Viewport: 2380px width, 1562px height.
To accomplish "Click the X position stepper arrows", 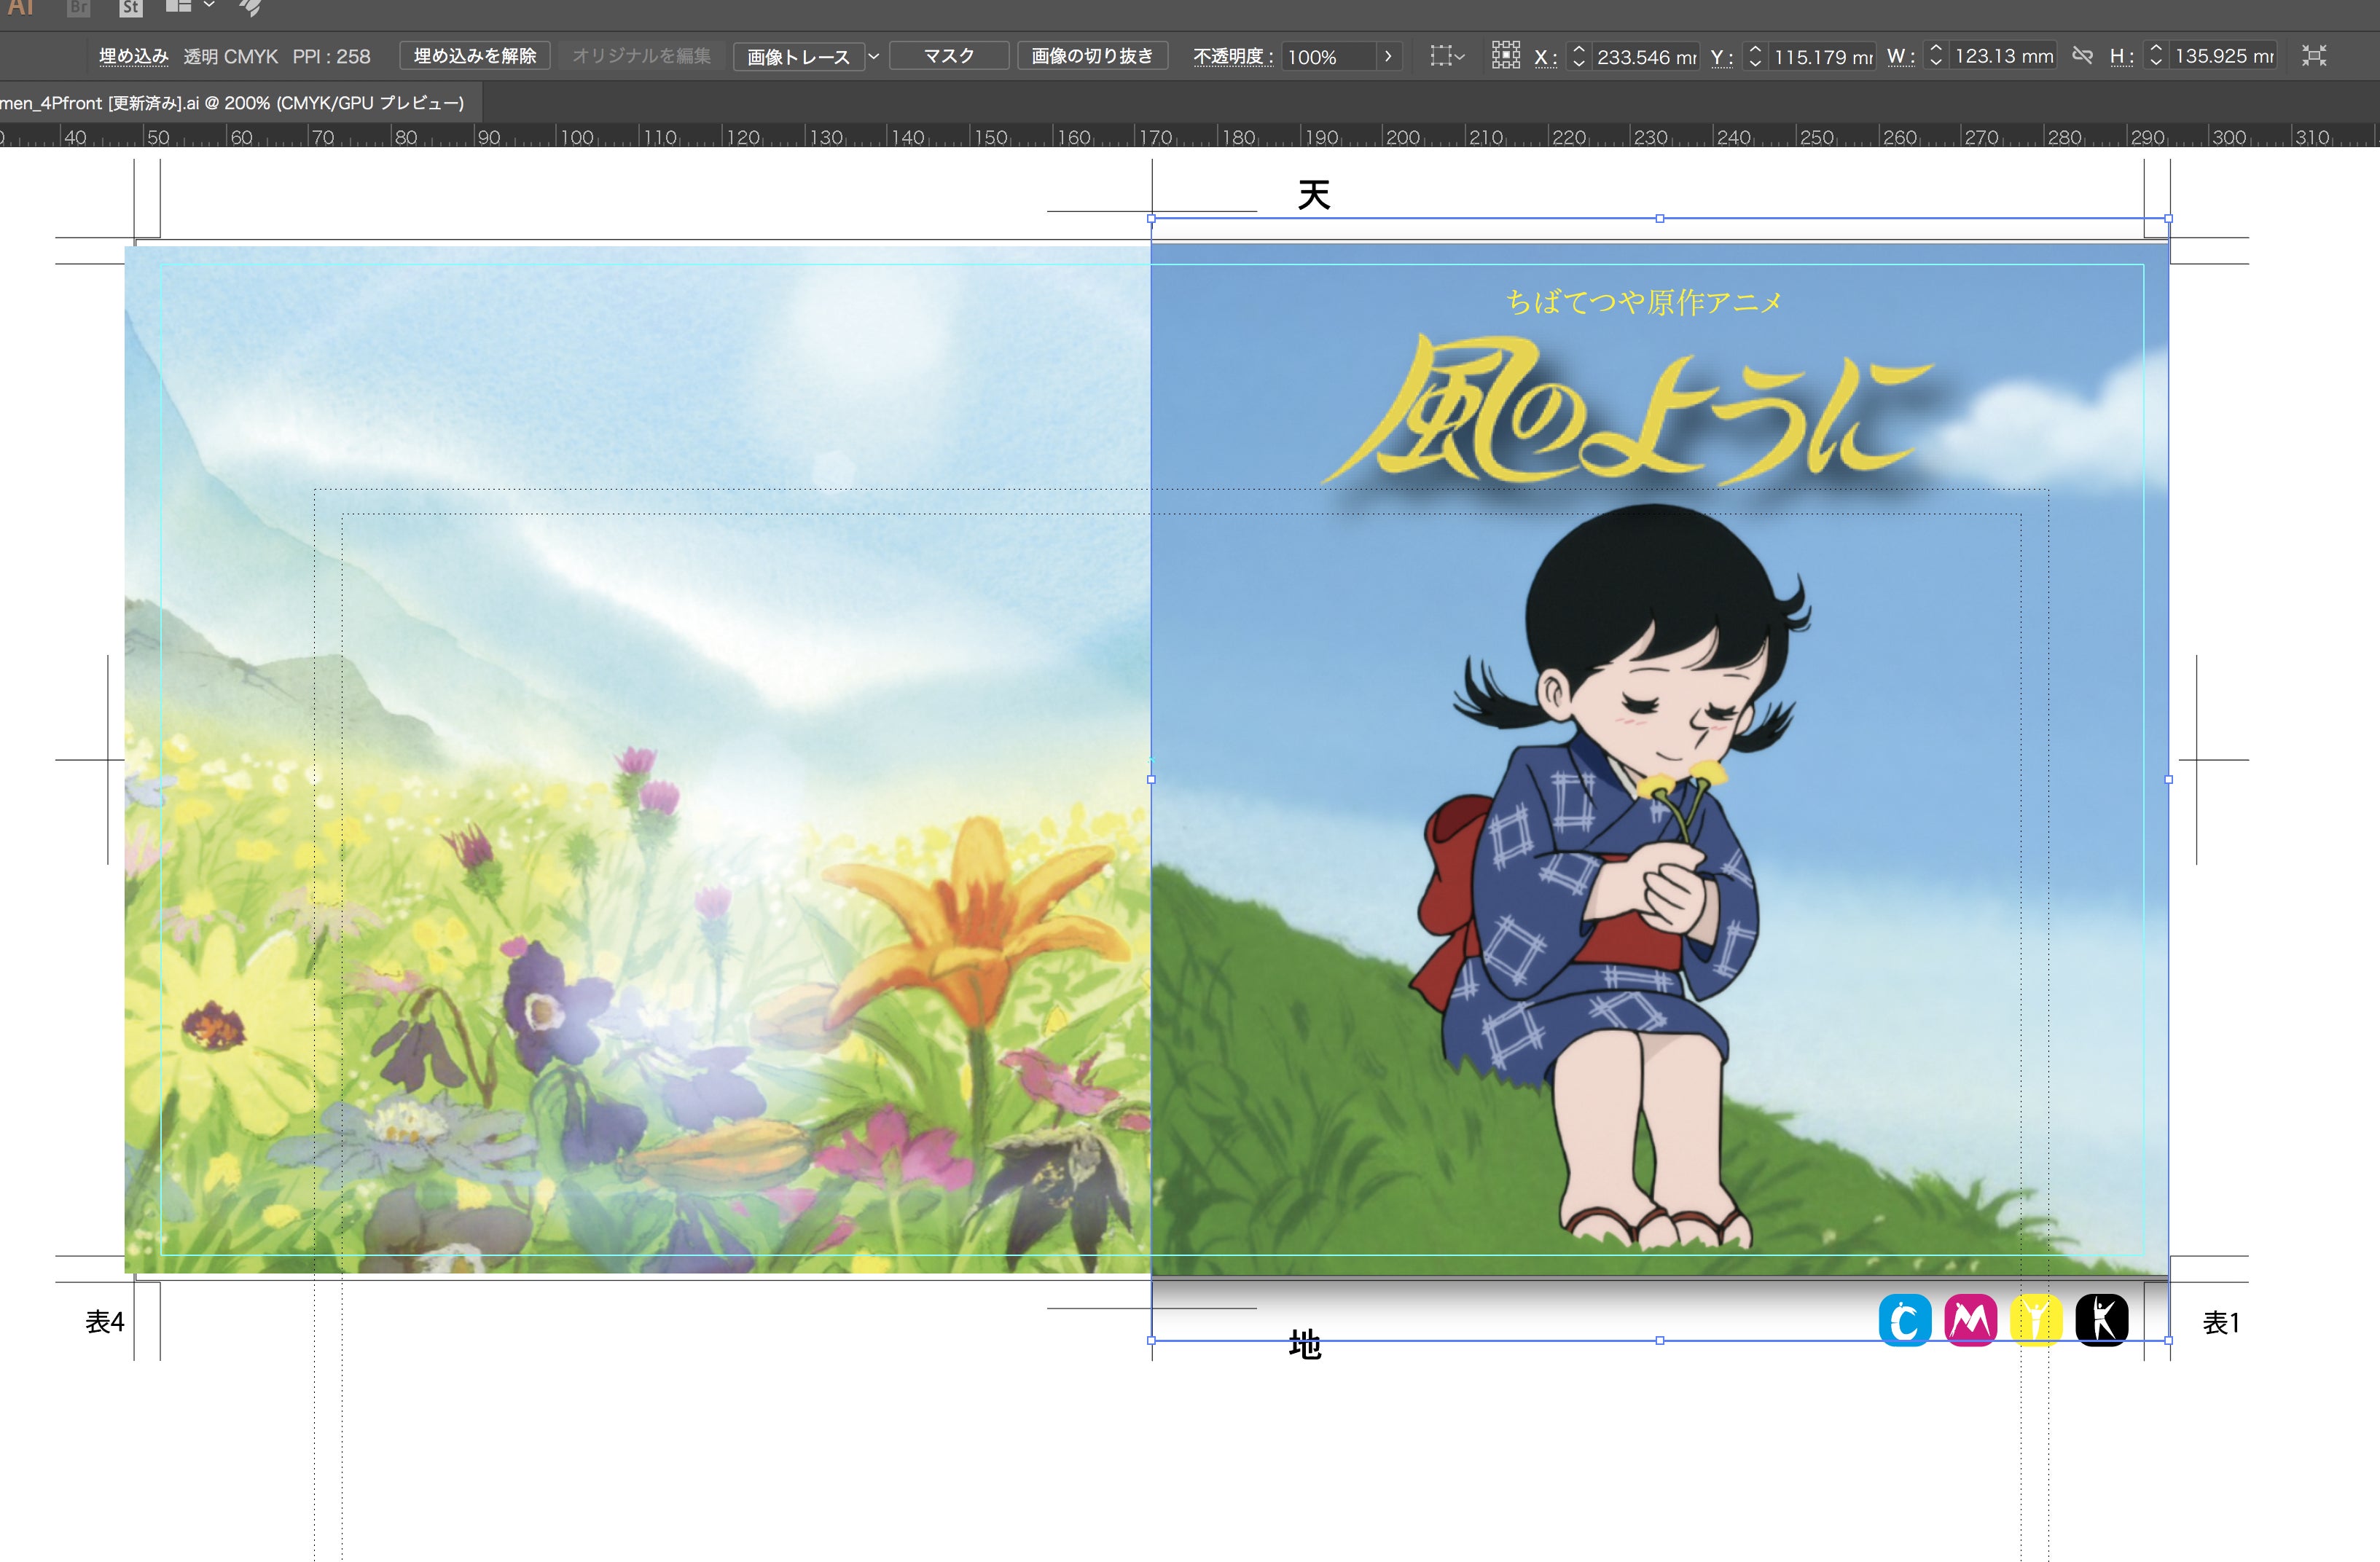I will point(1578,56).
